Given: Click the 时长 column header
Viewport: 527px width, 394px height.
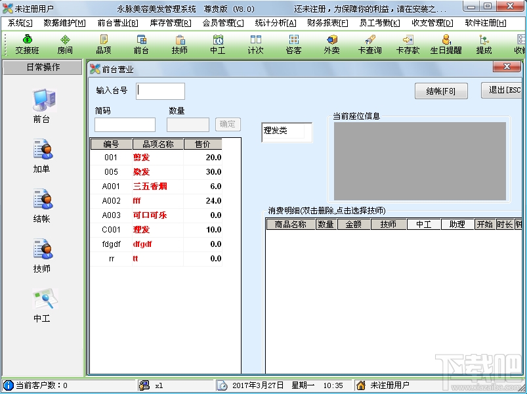Looking at the screenshot, I should coord(505,224).
